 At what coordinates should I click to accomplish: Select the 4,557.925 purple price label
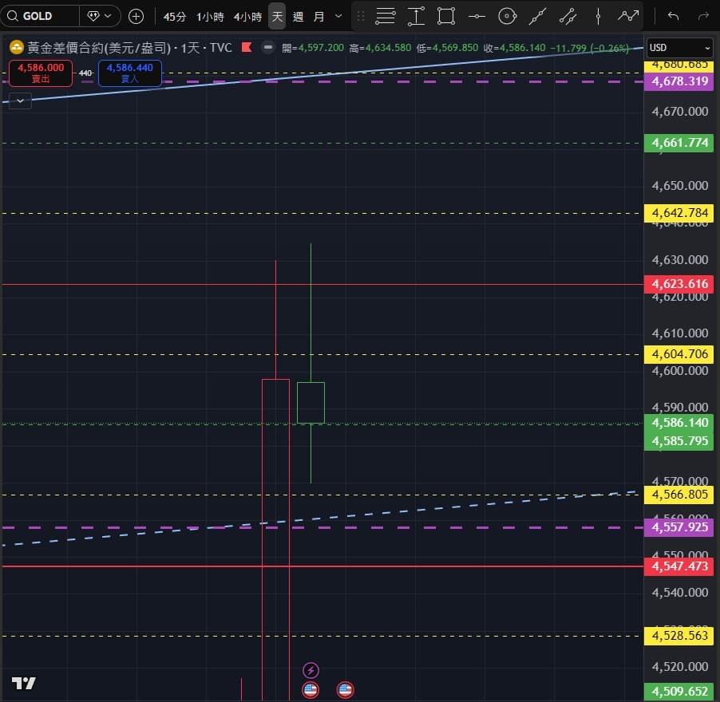[x=678, y=527]
